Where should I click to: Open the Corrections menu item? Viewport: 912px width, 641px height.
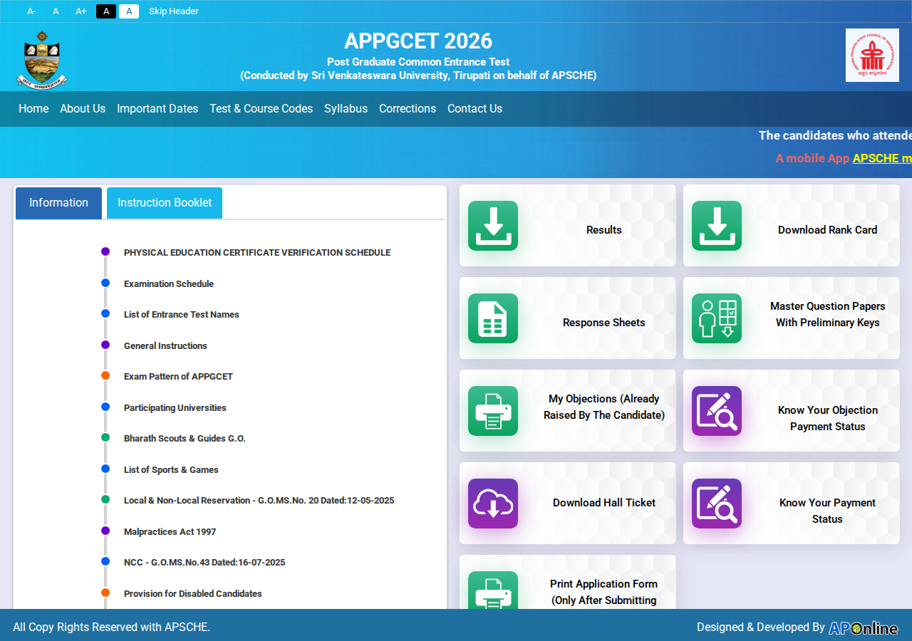[408, 109]
